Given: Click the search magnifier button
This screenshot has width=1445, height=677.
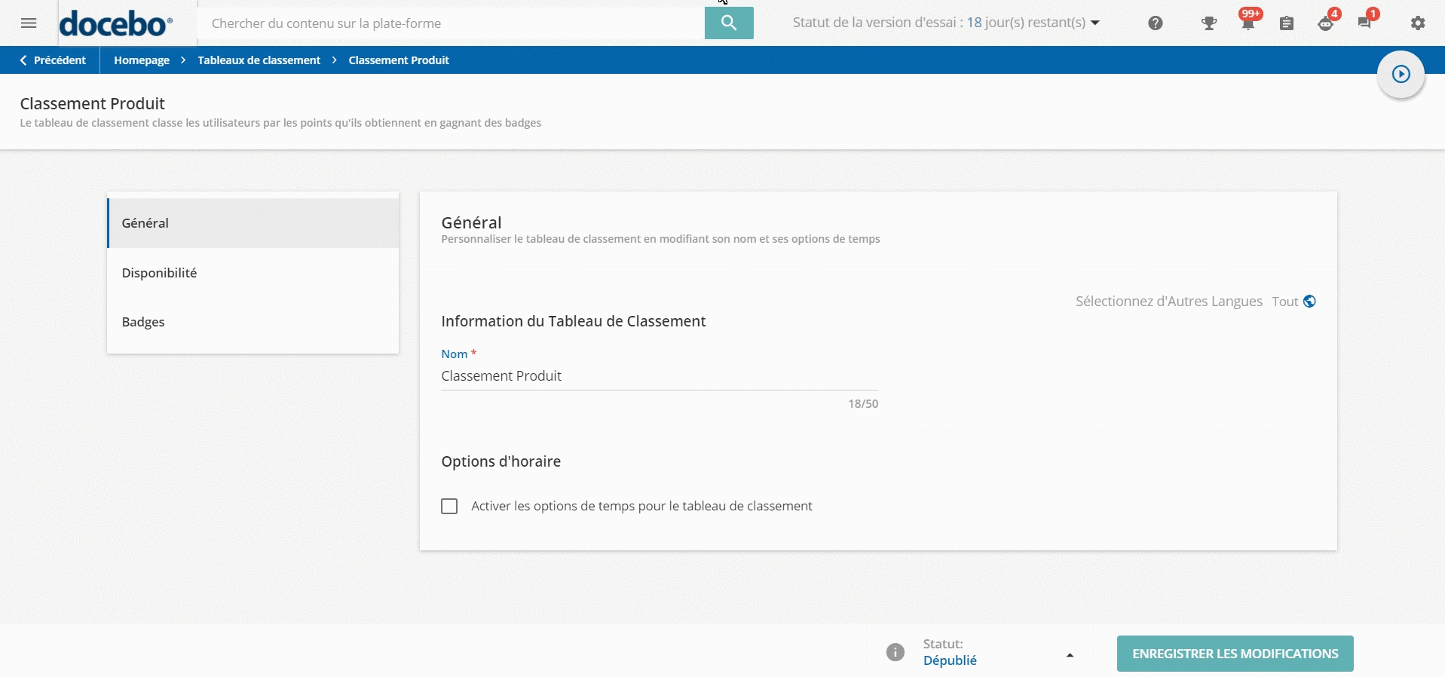Looking at the screenshot, I should click(x=728, y=23).
